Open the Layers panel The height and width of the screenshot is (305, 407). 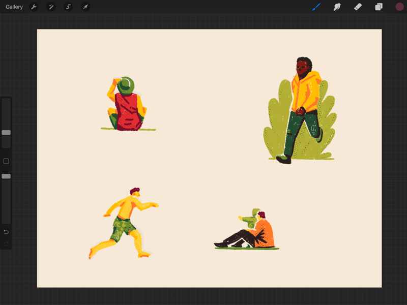[379, 7]
